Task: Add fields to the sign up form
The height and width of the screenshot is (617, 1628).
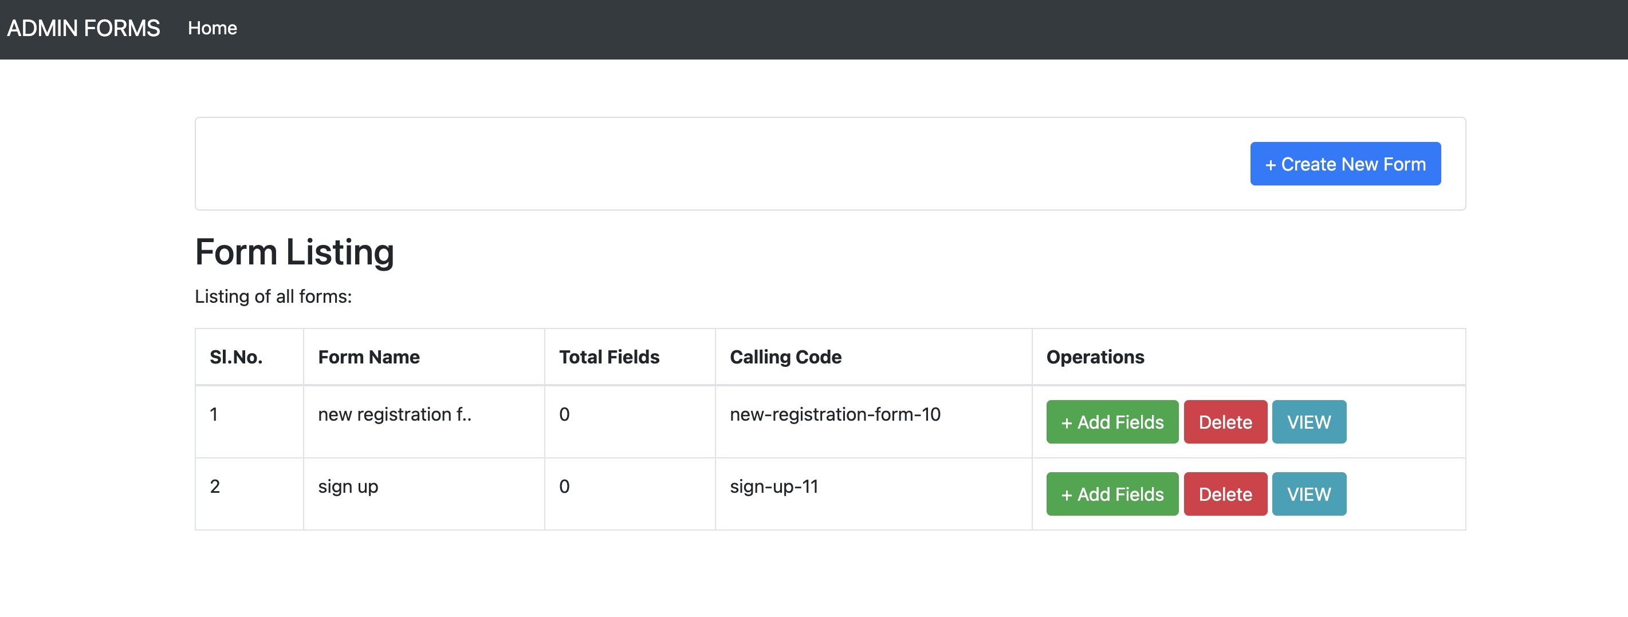Action: pyautogui.click(x=1112, y=494)
